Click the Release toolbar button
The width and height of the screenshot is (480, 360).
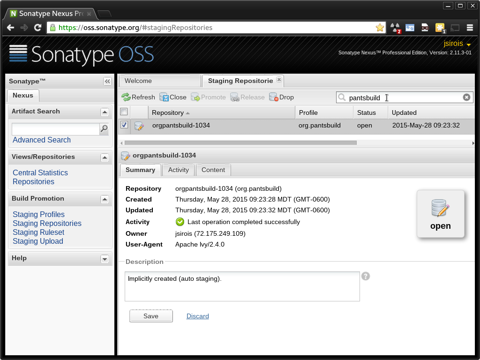coord(247,97)
